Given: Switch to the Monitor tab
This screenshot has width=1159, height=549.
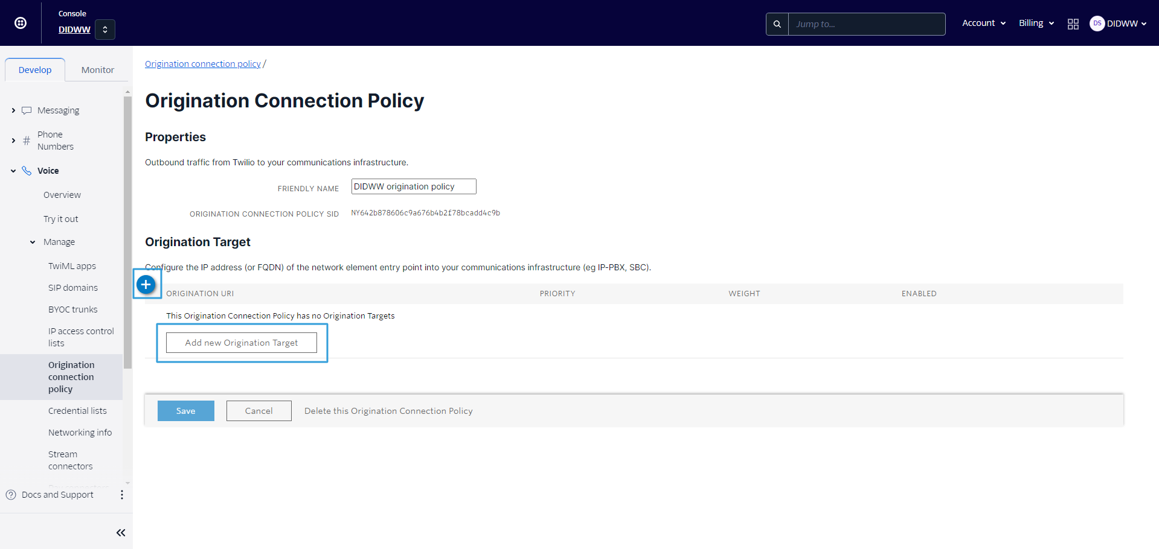Looking at the screenshot, I should [98, 70].
